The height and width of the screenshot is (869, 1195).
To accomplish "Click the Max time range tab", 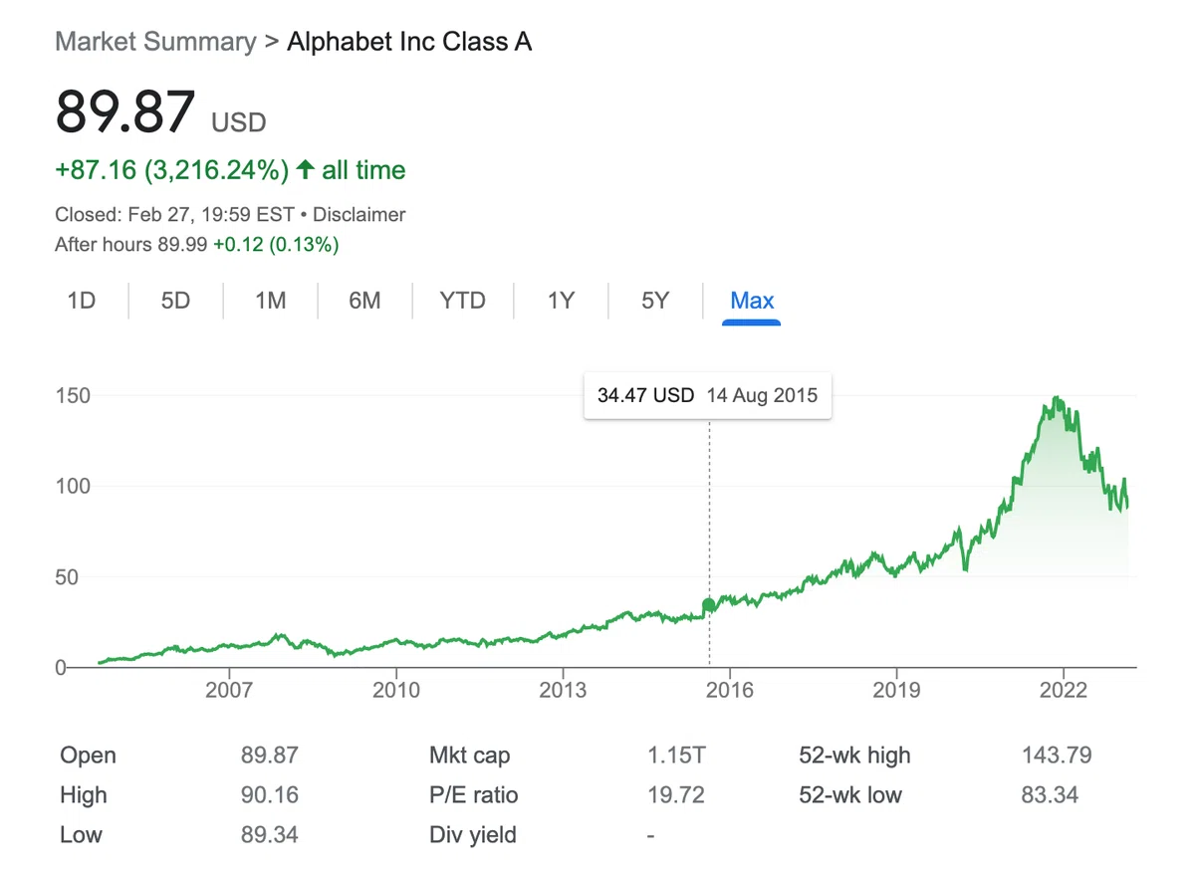I will click(x=752, y=301).
